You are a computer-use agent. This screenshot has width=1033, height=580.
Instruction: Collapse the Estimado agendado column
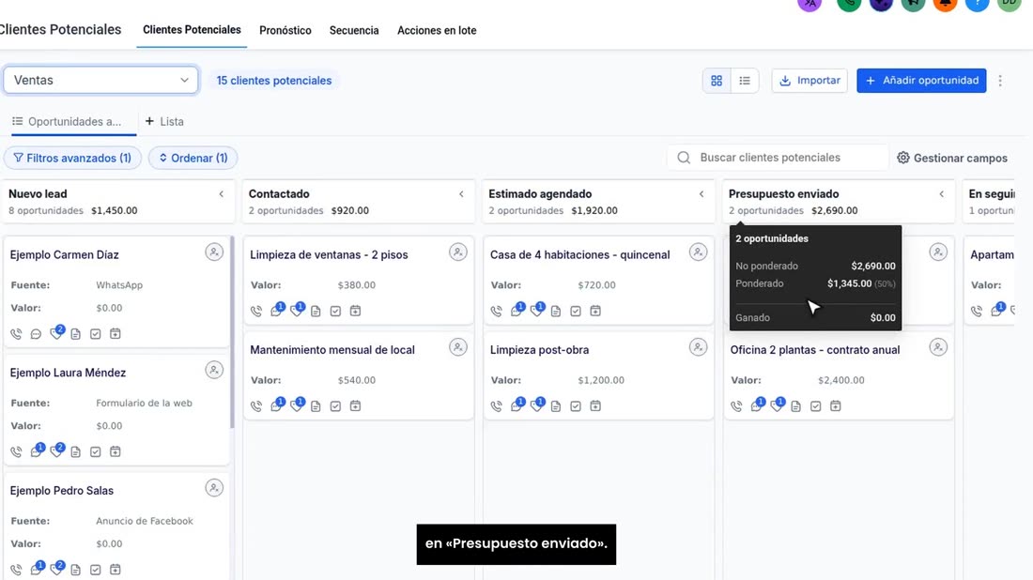point(702,194)
